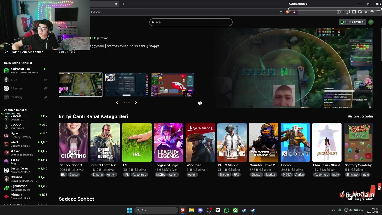Image resolution: width=382 pixels, height=215 pixels.
Task: Open BarisG channel in sidebar
Action: pyautogui.click(x=25, y=162)
